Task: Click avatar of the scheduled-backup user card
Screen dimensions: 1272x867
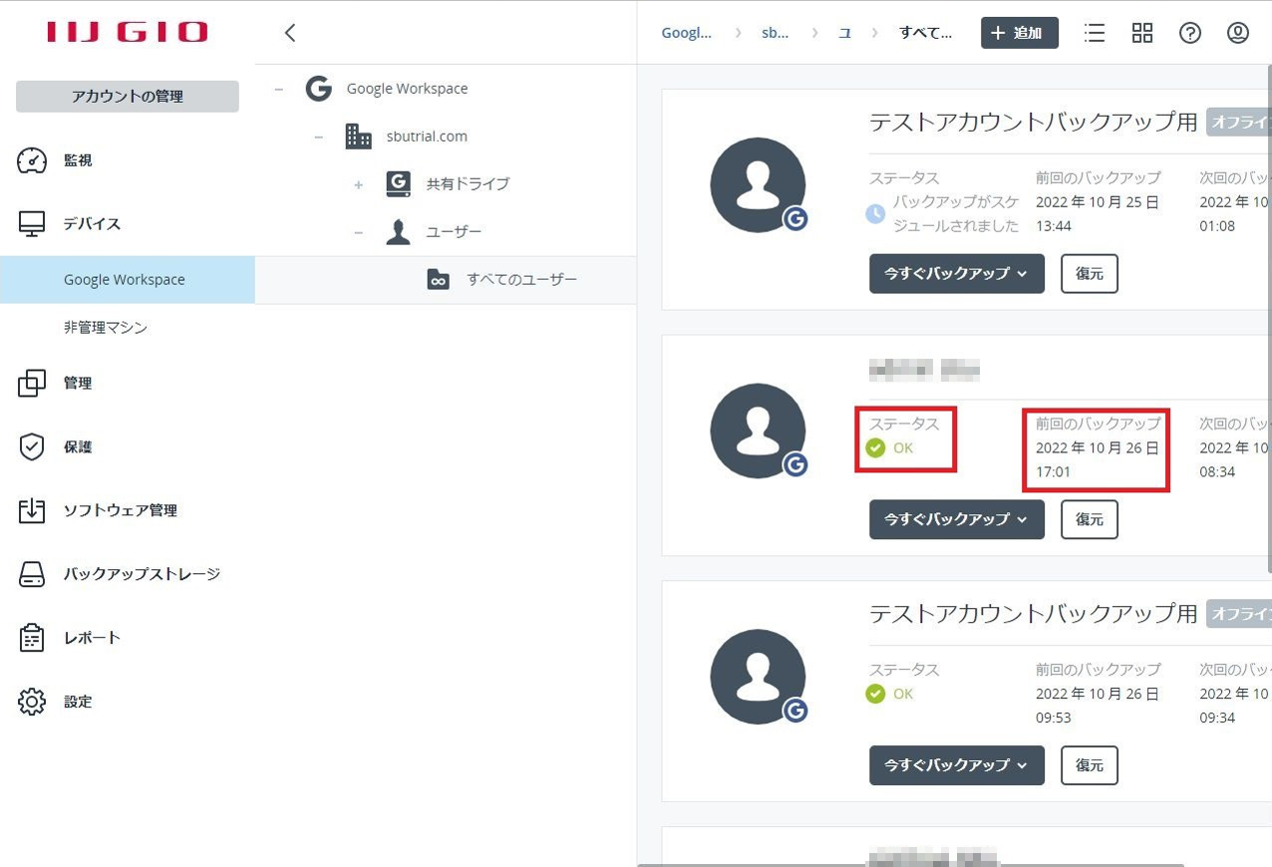Action: (x=758, y=185)
